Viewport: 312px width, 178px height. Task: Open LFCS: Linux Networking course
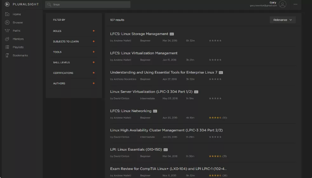point(131,111)
